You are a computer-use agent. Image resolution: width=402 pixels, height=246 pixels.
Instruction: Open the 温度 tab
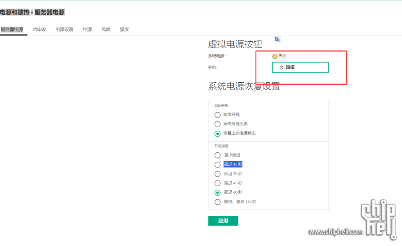[124, 29]
